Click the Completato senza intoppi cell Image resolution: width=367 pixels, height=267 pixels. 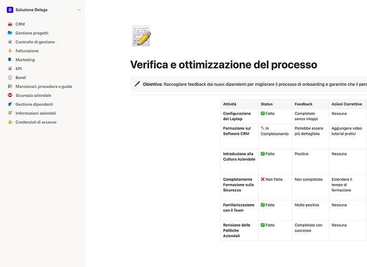coord(310,116)
